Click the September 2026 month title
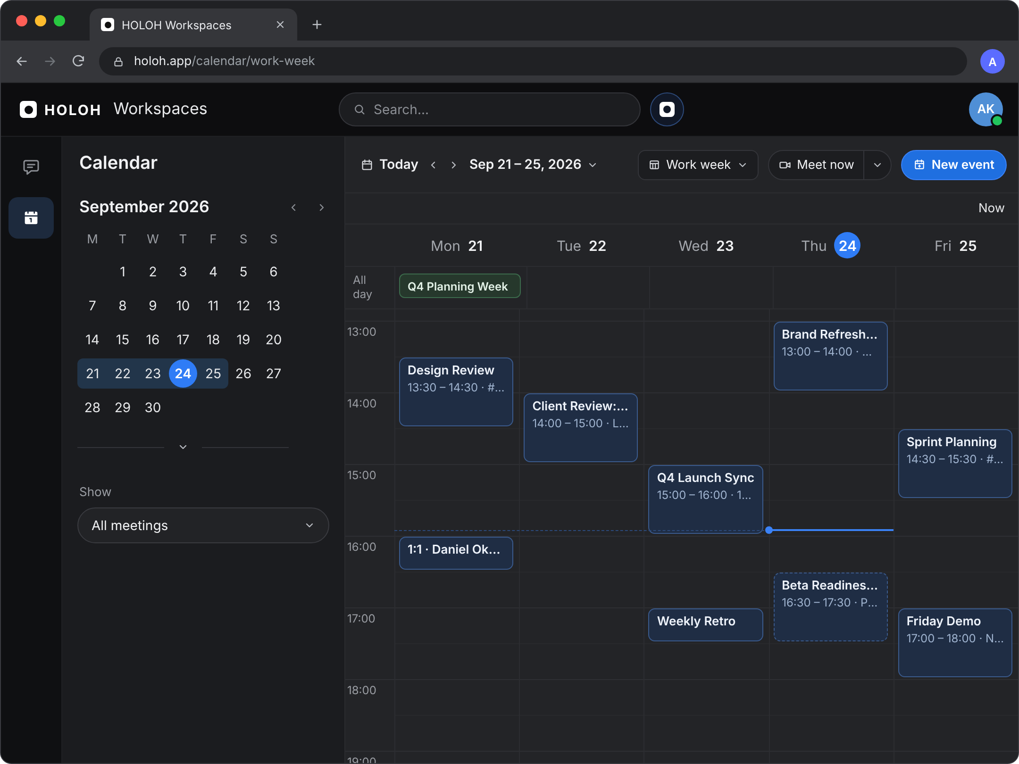The height and width of the screenshot is (764, 1019). [144, 207]
